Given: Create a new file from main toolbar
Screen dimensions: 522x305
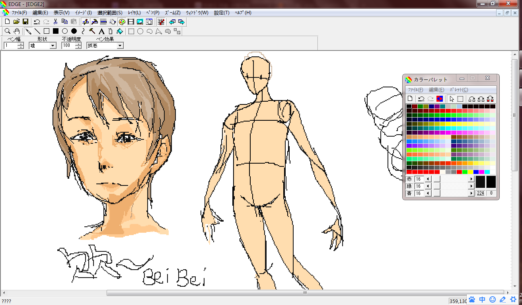Looking at the screenshot, I should click(x=7, y=22).
